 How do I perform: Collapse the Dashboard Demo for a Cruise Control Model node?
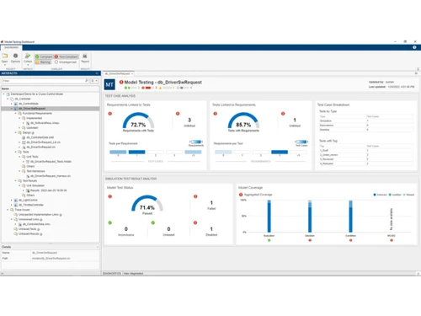click(4, 94)
